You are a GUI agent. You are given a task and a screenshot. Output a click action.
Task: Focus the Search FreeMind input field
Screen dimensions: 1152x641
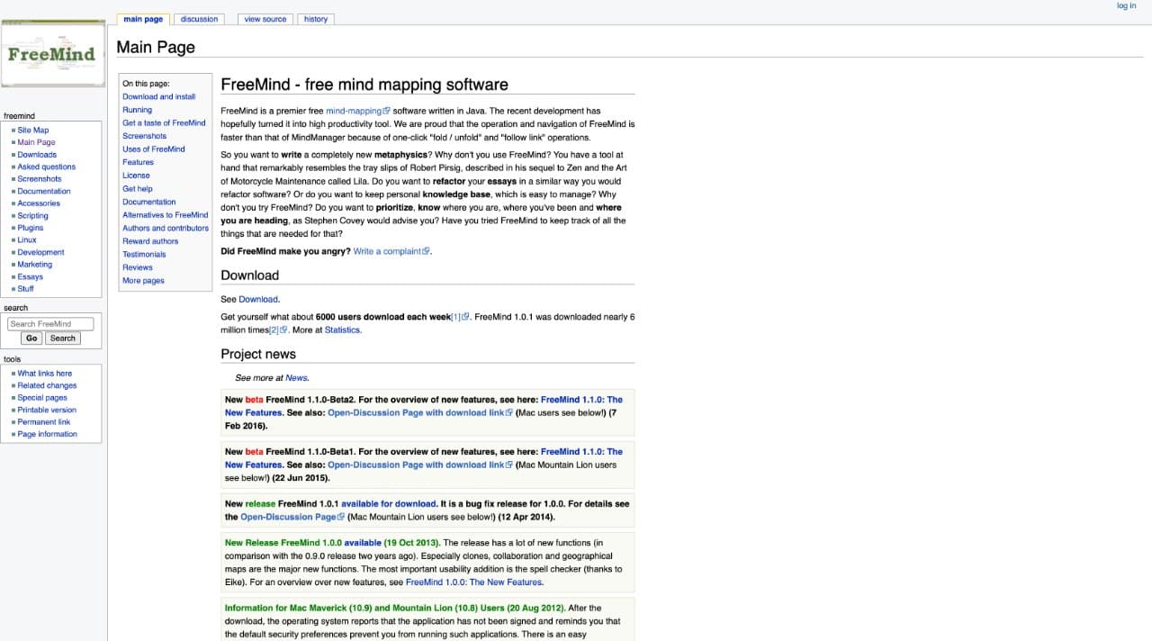point(51,324)
